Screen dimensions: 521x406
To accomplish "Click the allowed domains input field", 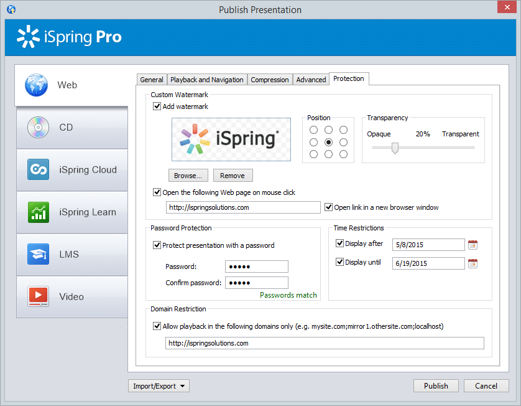I will [325, 343].
